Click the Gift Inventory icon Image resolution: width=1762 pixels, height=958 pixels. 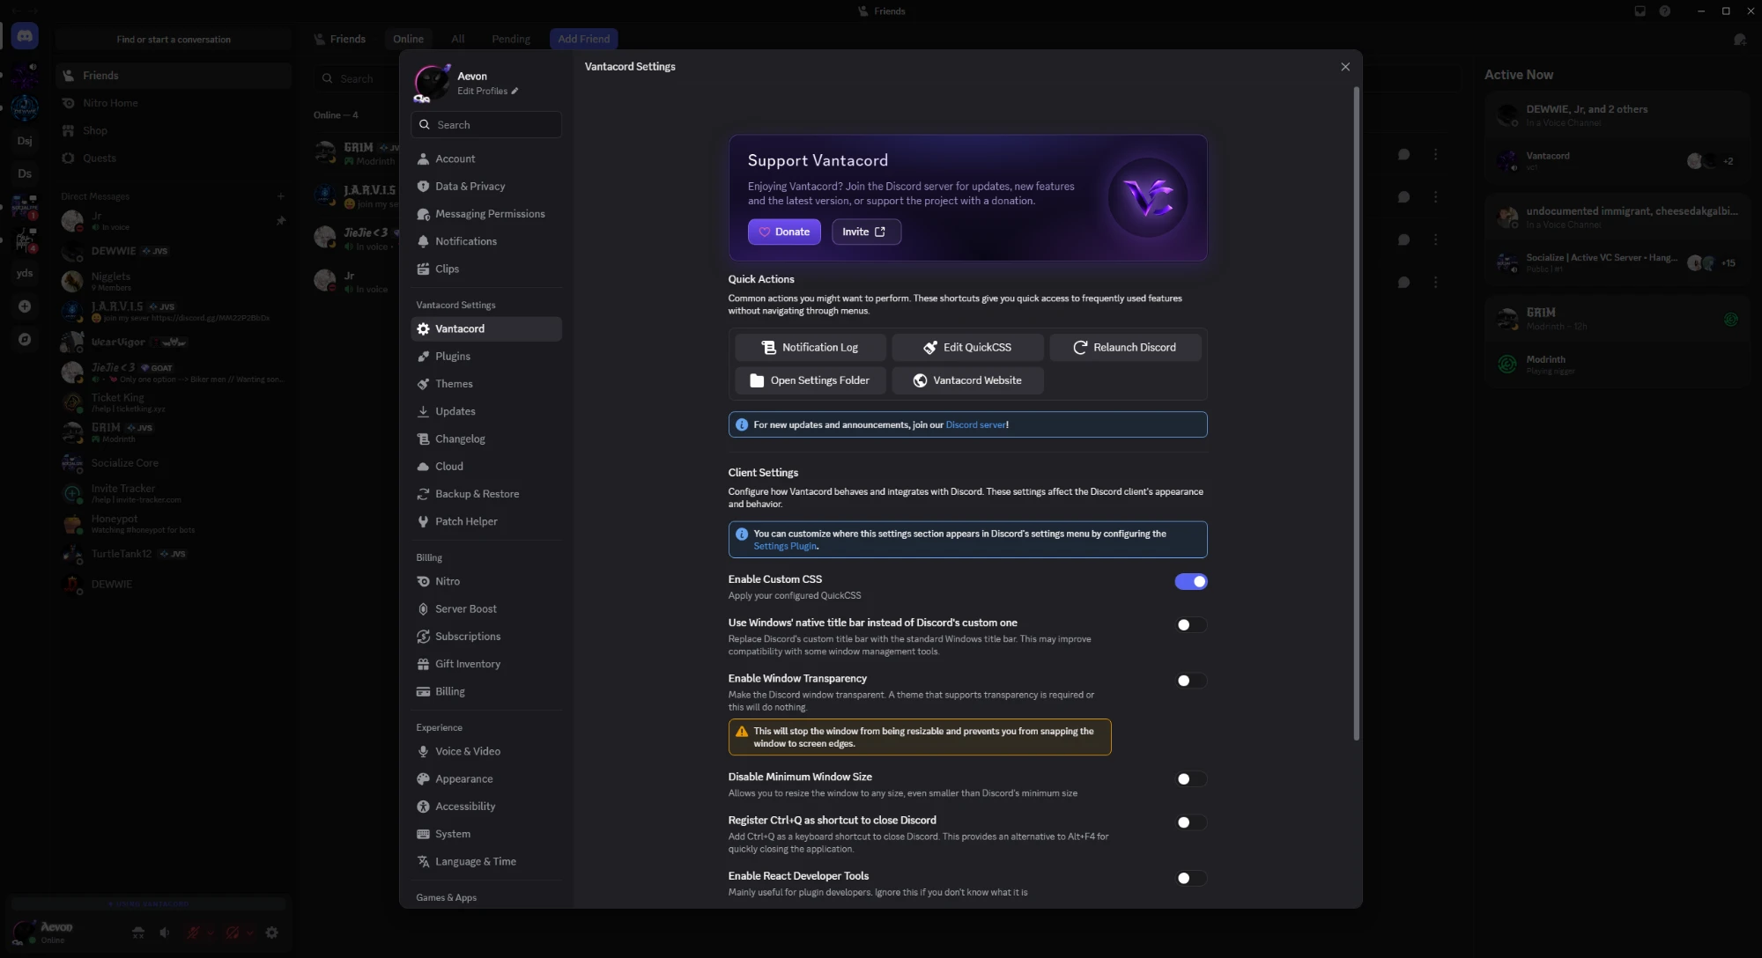pyautogui.click(x=423, y=664)
